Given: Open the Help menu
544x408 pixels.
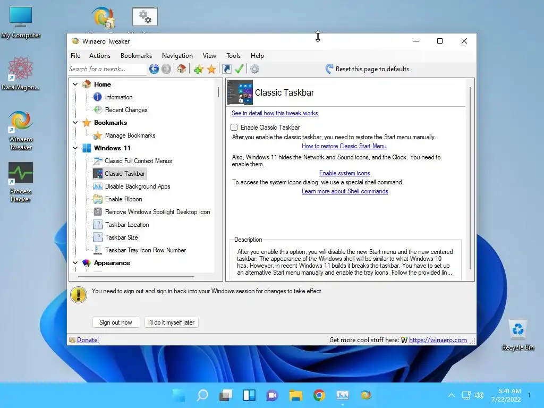Looking at the screenshot, I should [257, 55].
